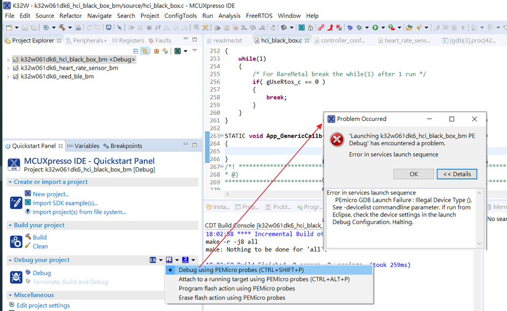Collapse the 'Debug your project' section

coord(10,260)
